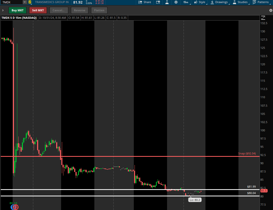Expand the TMDX symbol dropdown arrow
Screen dimensions: 273x210
[25, 2]
